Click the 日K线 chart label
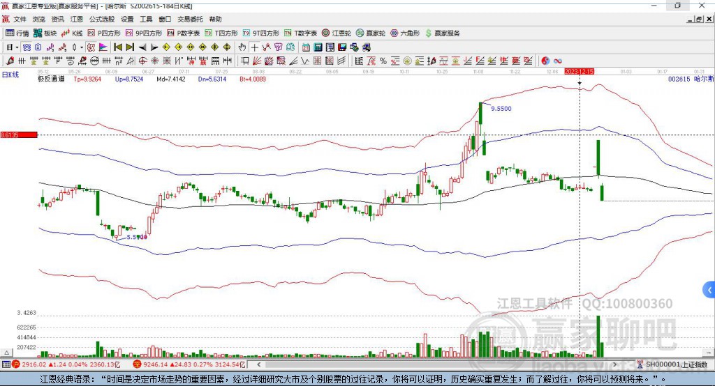This screenshot has width=715, height=386. (x=10, y=75)
